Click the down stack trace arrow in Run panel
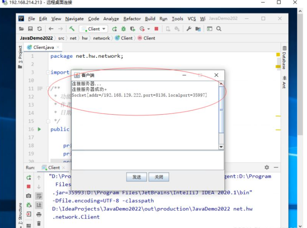Viewport: 307px width, 228px height. point(39,187)
